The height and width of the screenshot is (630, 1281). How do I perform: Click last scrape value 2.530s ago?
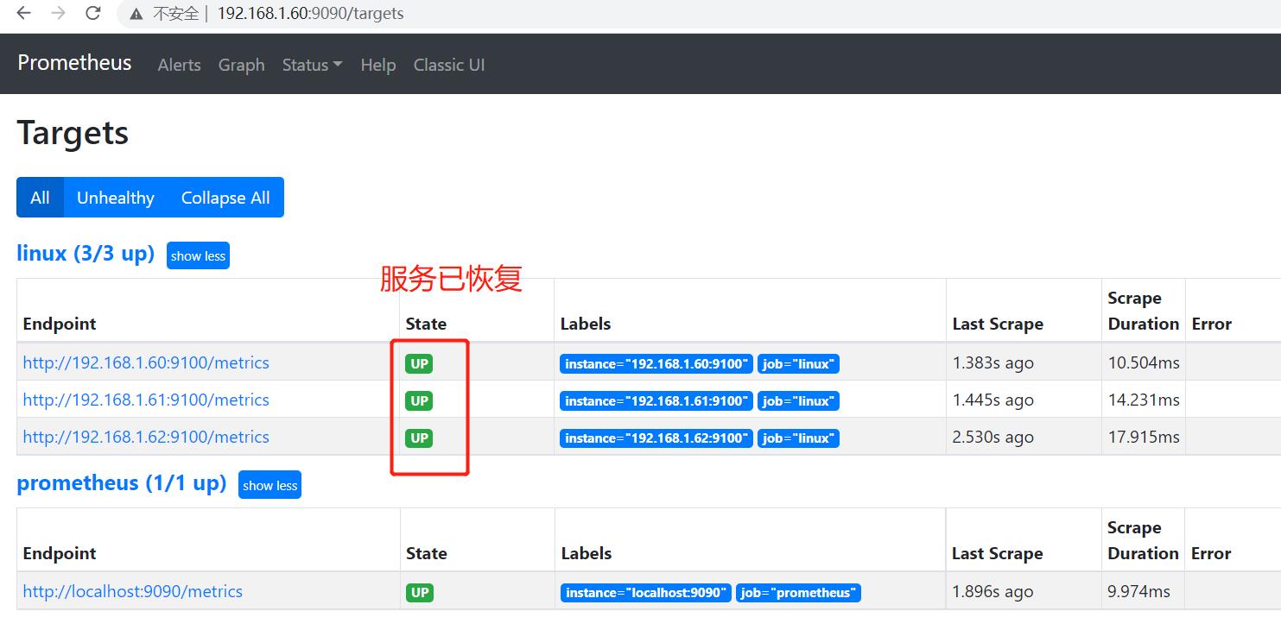(x=992, y=438)
